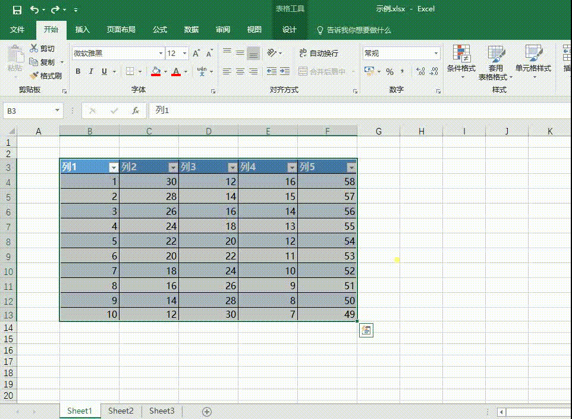Viewport: 572px width, 419px height.
Task: Open the 插入 ribbon tab
Action: (82, 30)
